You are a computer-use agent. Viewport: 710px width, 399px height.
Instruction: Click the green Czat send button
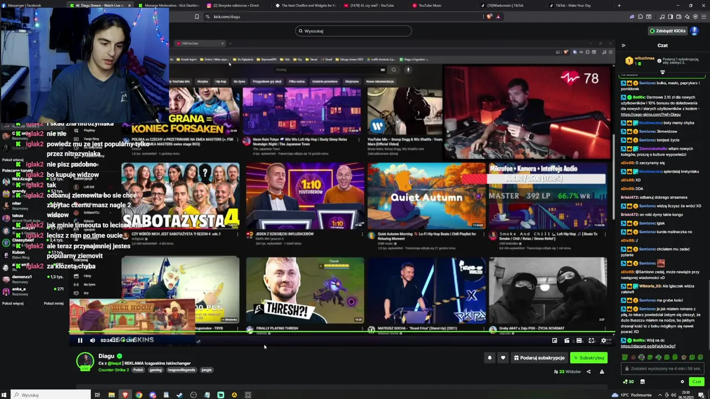[x=697, y=381]
